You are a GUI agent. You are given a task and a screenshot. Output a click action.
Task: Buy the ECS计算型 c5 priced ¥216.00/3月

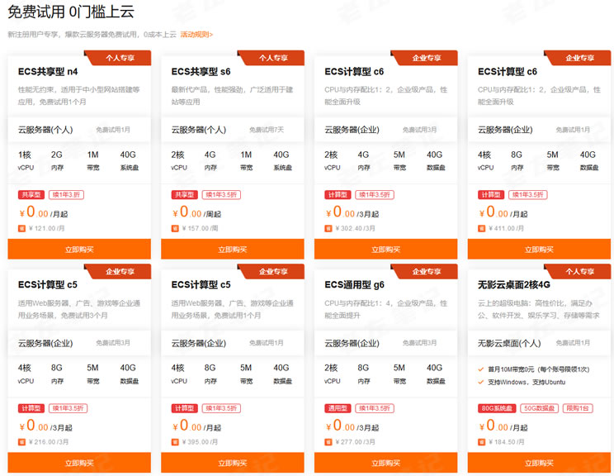click(79, 463)
